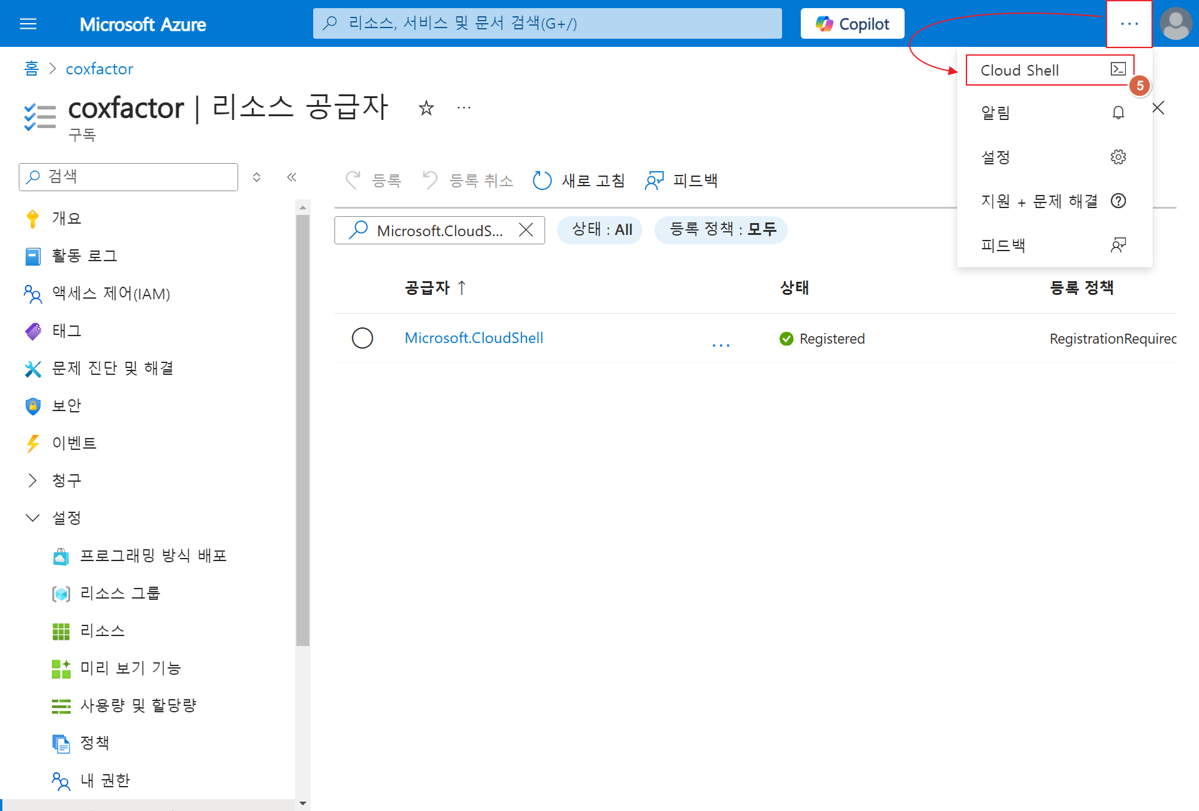Click 등록 register toolbar button
This screenshot has height=811, width=1199.
point(373,181)
